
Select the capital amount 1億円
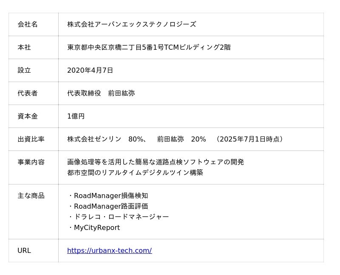[76, 116]
